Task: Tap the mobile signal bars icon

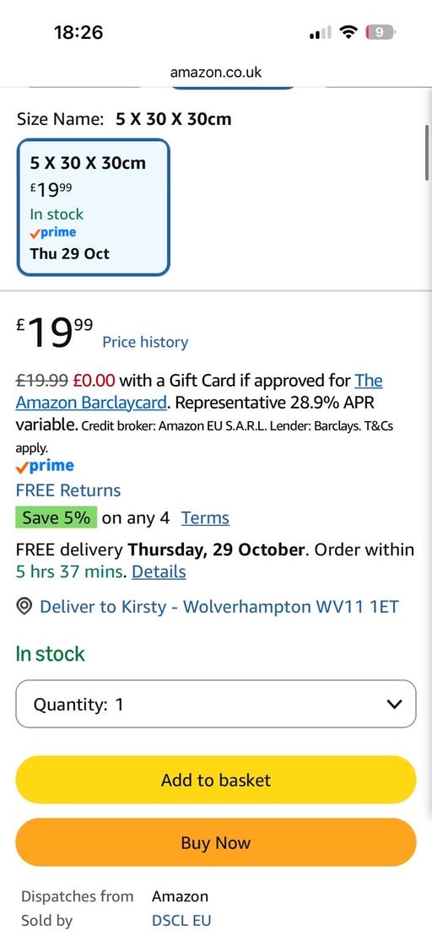Action: (321, 33)
